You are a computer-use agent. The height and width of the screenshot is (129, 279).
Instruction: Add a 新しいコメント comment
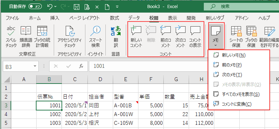click(x=136, y=37)
